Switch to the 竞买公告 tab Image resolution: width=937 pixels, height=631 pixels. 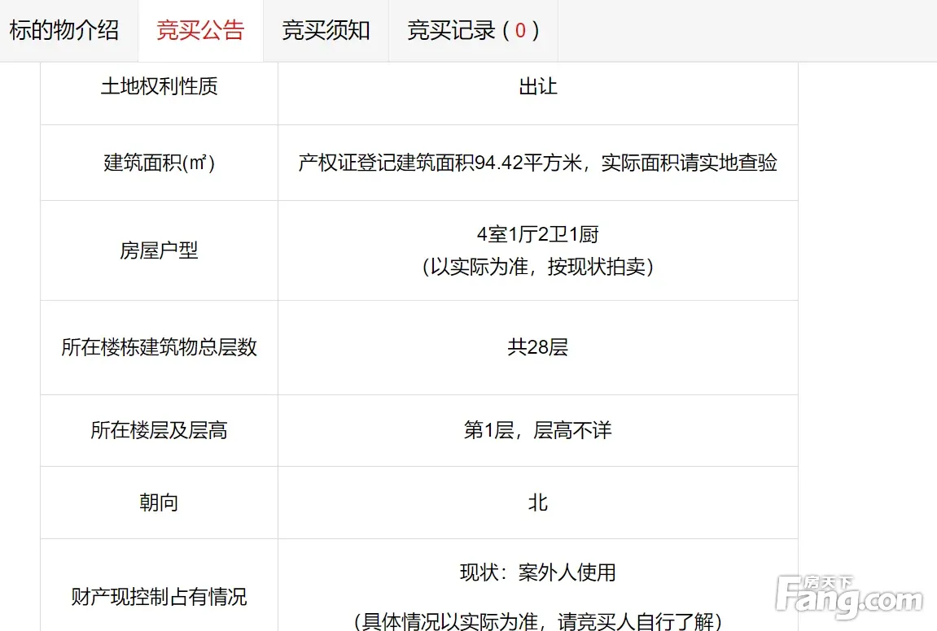click(x=200, y=31)
